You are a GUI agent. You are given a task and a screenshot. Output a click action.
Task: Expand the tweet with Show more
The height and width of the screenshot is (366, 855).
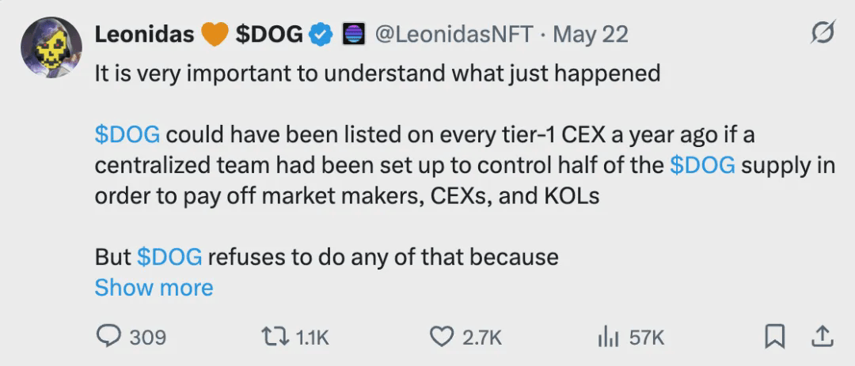pyautogui.click(x=154, y=288)
